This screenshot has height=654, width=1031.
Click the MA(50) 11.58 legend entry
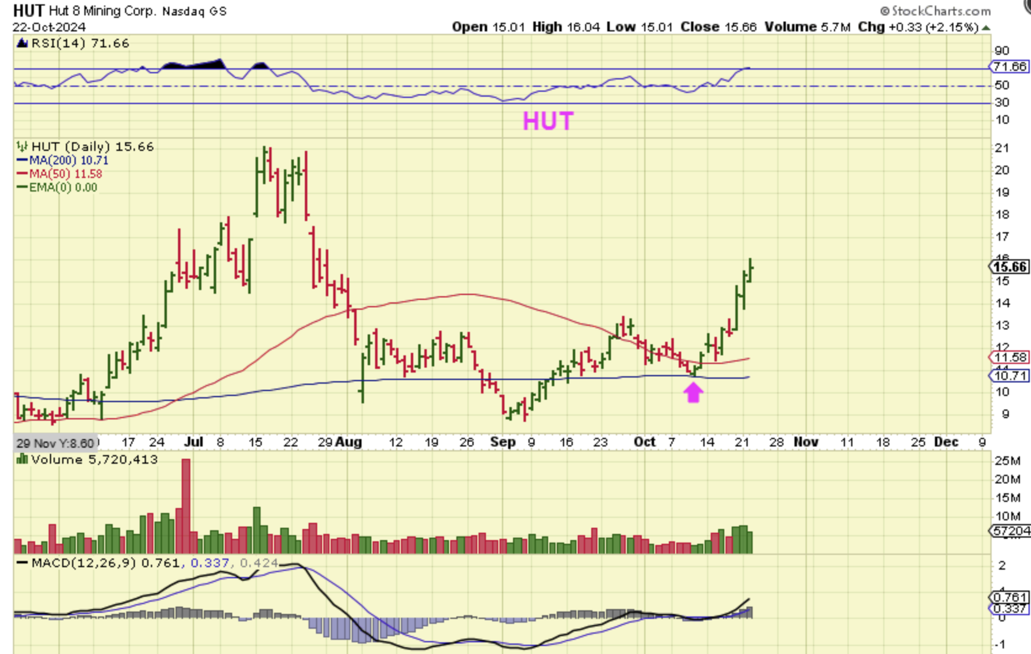tap(66, 174)
